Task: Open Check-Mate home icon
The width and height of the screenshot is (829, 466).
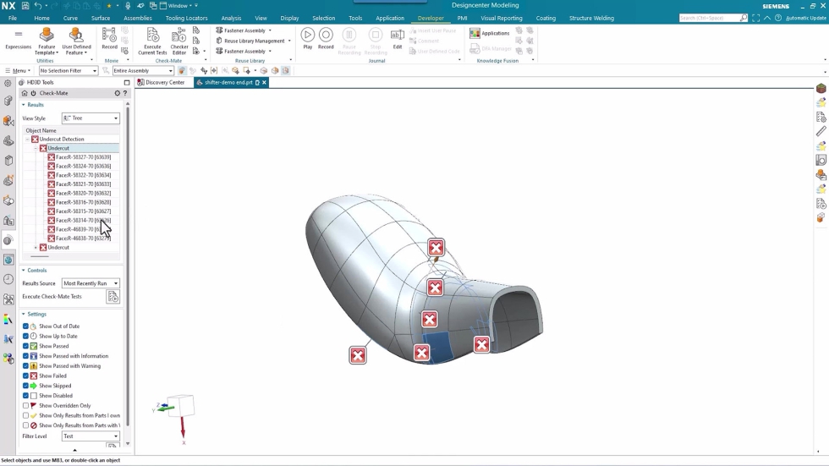Action: pyautogui.click(x=25, y=93)
